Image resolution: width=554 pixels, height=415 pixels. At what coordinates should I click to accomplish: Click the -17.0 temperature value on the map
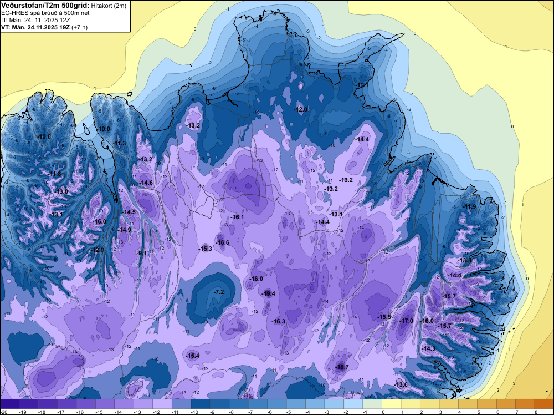406,321
